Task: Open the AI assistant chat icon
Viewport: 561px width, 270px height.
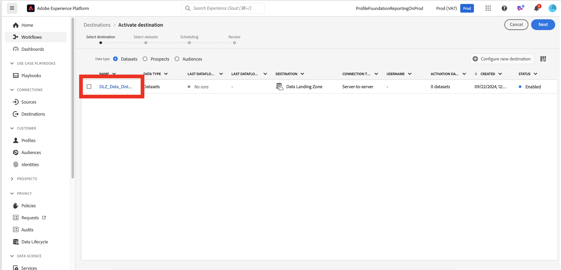Action: (520, 8)
